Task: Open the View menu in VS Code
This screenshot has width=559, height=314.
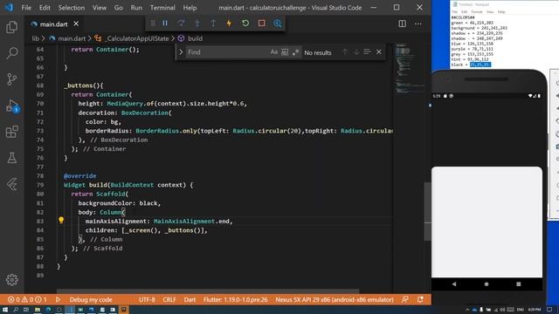Action: (x=100, y=8)
